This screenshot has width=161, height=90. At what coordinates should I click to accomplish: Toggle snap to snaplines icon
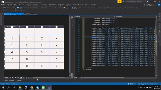(x=24, y=78)
